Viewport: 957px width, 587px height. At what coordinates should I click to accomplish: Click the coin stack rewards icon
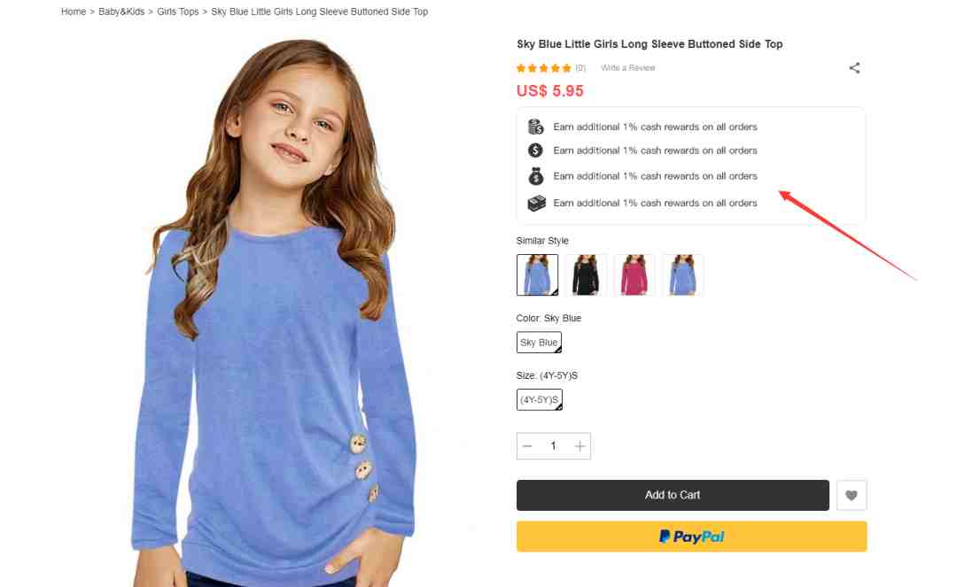coord(536,127)
